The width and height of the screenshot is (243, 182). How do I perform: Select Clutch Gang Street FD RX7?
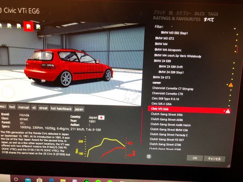pos(167,140)
